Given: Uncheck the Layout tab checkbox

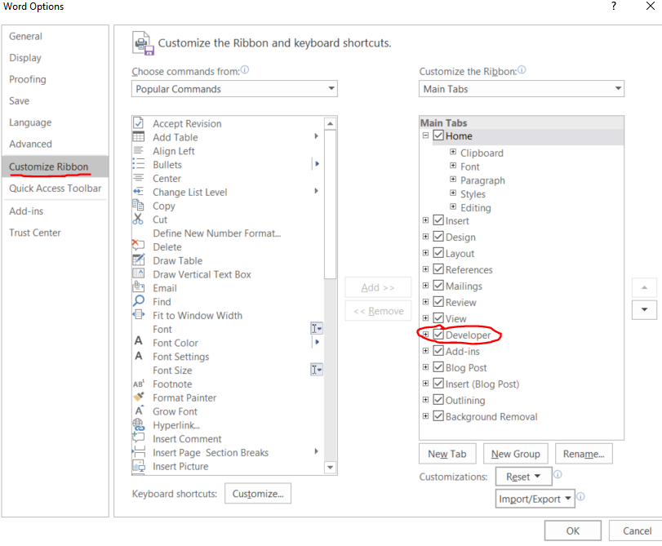Looking at the screenshot, I should 438,253.
